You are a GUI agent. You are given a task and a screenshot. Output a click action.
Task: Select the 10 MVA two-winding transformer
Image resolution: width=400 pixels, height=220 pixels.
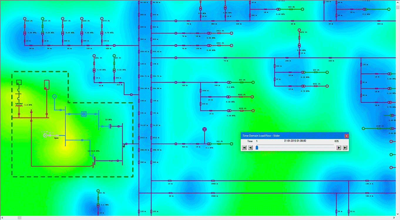point(110,126)
